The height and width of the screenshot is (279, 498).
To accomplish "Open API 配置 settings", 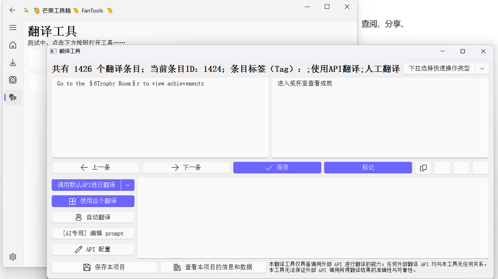I will click(93, 249).
